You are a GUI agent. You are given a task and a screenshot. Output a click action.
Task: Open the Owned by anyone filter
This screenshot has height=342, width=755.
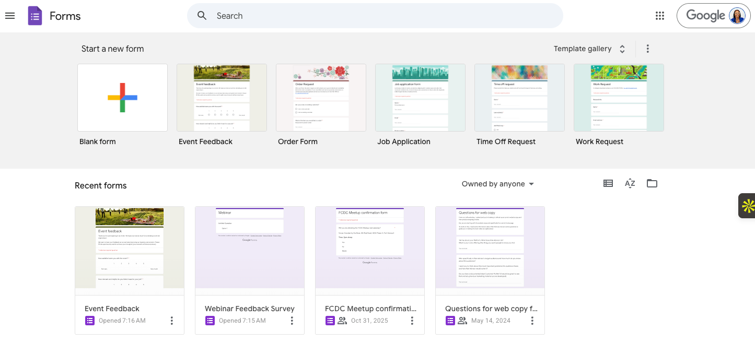(x=497, y=184)
